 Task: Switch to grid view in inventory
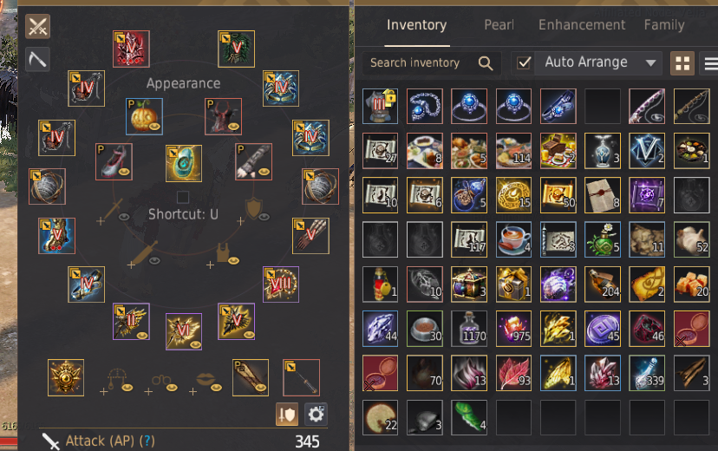coord(682,63)
